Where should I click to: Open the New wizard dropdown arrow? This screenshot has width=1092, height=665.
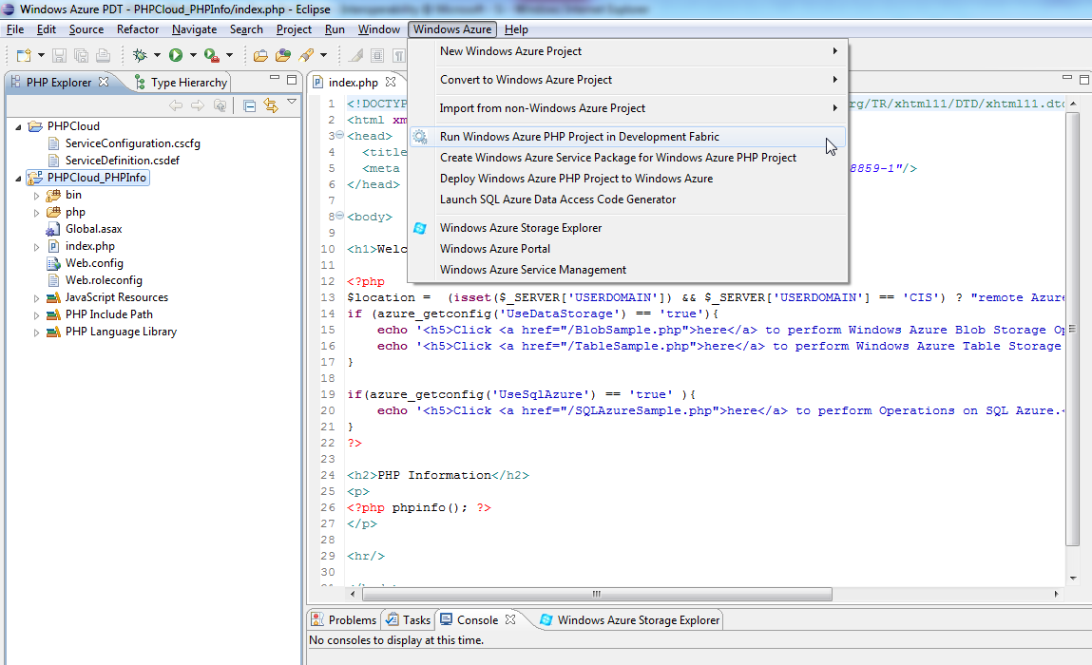(x=41, y=55)
